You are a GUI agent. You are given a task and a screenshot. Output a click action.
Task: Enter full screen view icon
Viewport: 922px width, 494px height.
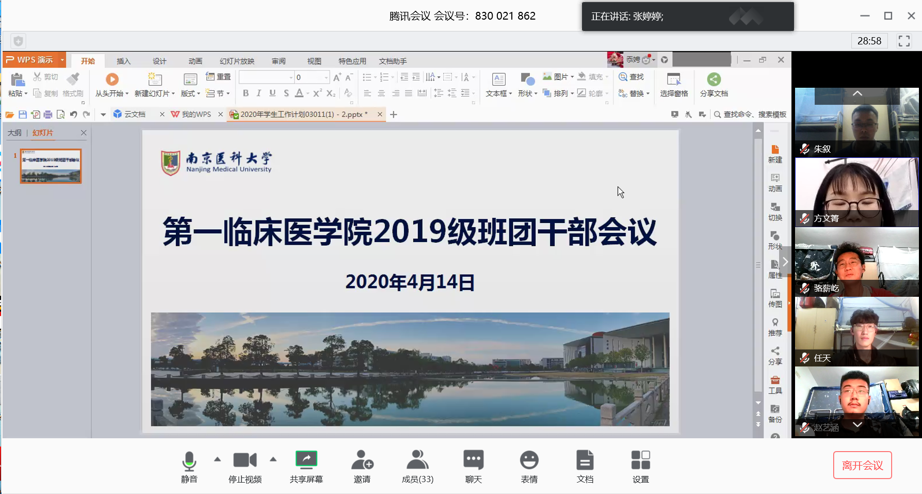tap(904, 41)
